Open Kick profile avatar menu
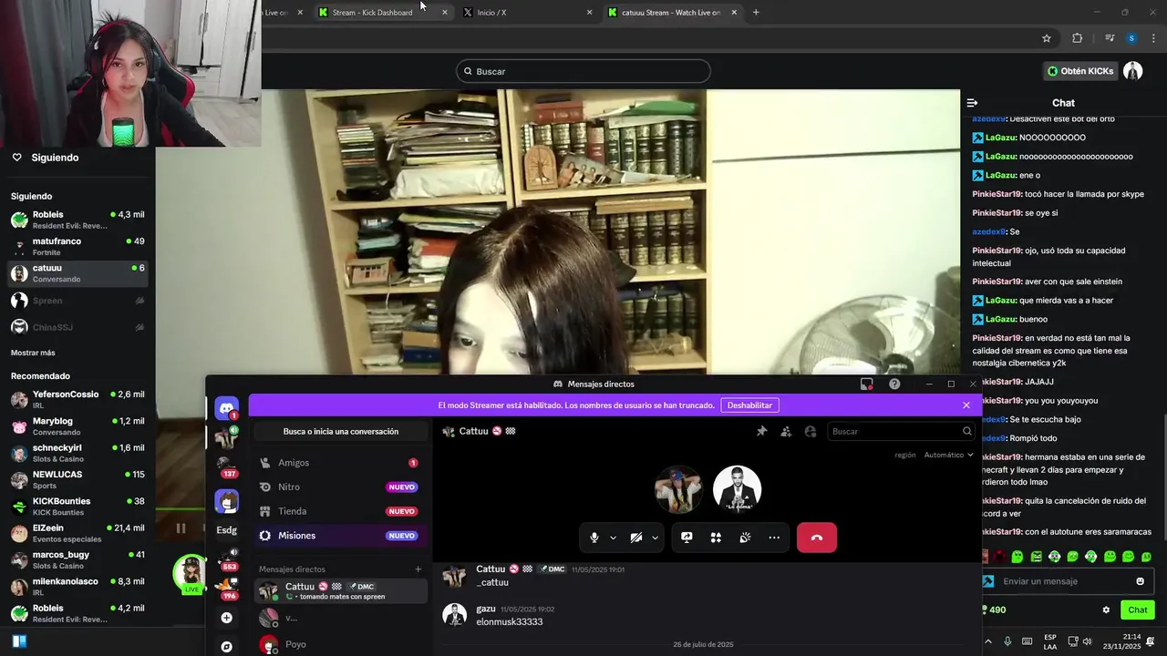 pos(1132,71)
